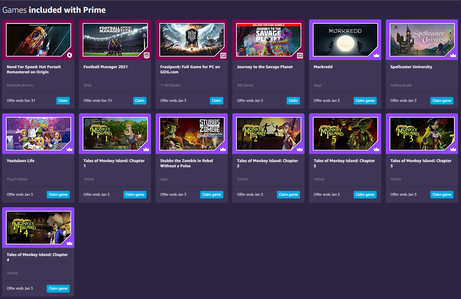Screen dimensions: 461x299
Task: Claim game Tales of Monkey Island Chapter 4
Action: pyautogui.click(x=58, y=288)
